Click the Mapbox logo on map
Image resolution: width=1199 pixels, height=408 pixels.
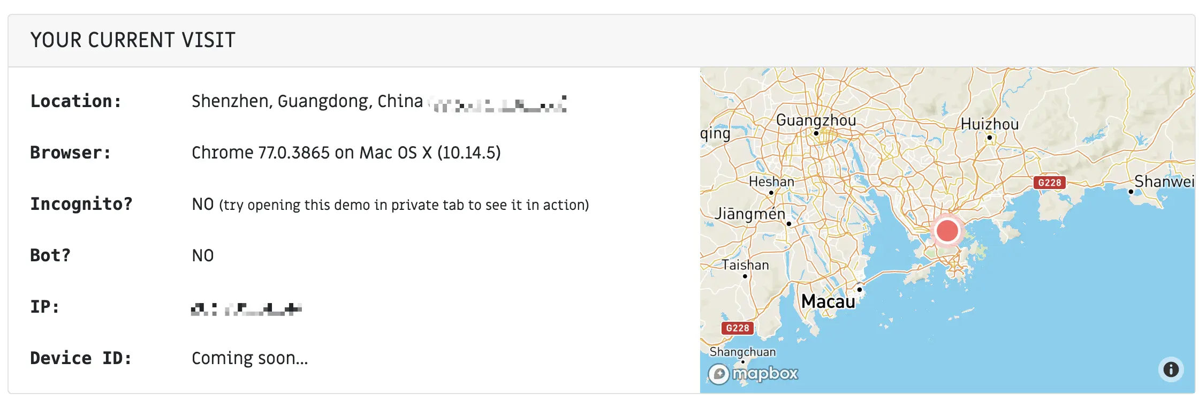pyautogui.click(x=754, y=373)
